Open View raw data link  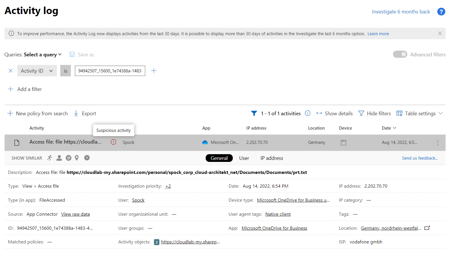[x=75, y=214]
